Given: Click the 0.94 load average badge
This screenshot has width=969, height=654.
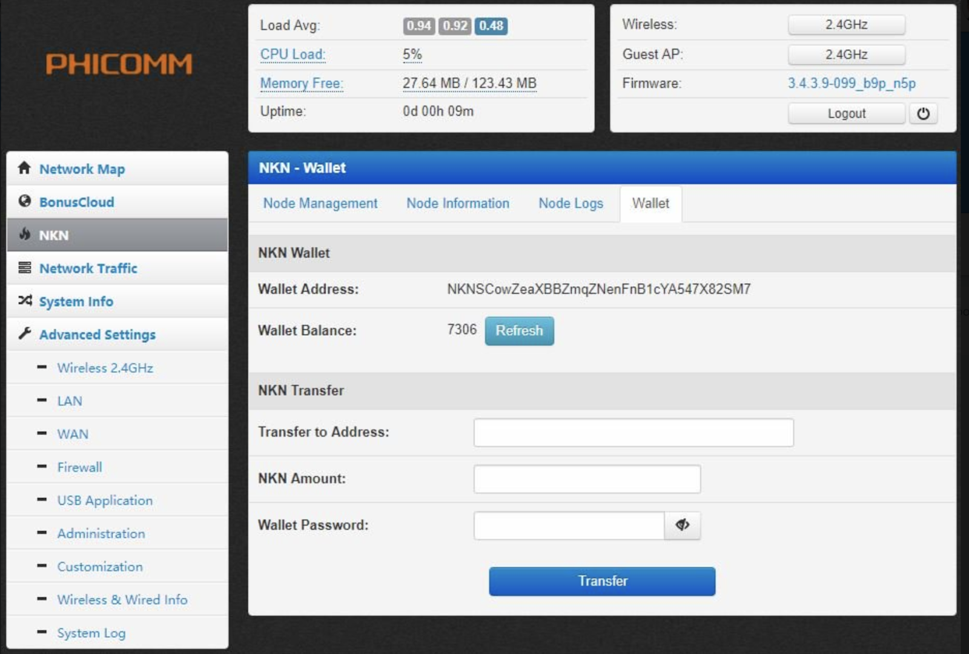Looking at the screenshot, I should click(x=419, y=25).
